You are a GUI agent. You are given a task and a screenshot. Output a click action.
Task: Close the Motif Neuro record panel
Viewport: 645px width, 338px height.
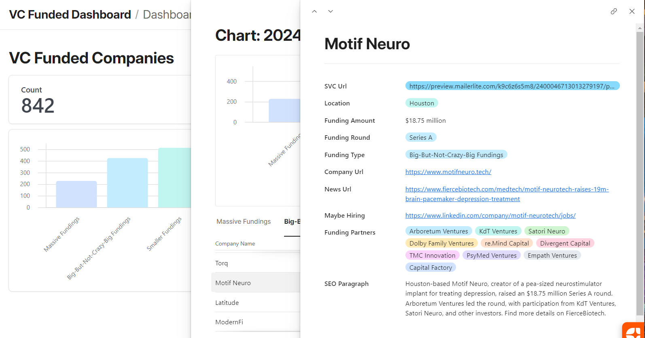pos(632,11)
